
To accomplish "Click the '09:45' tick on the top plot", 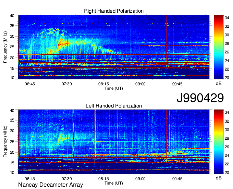I will point(177,84).
